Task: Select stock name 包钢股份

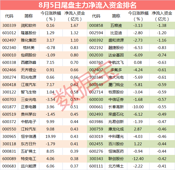Action: [29, 55]
